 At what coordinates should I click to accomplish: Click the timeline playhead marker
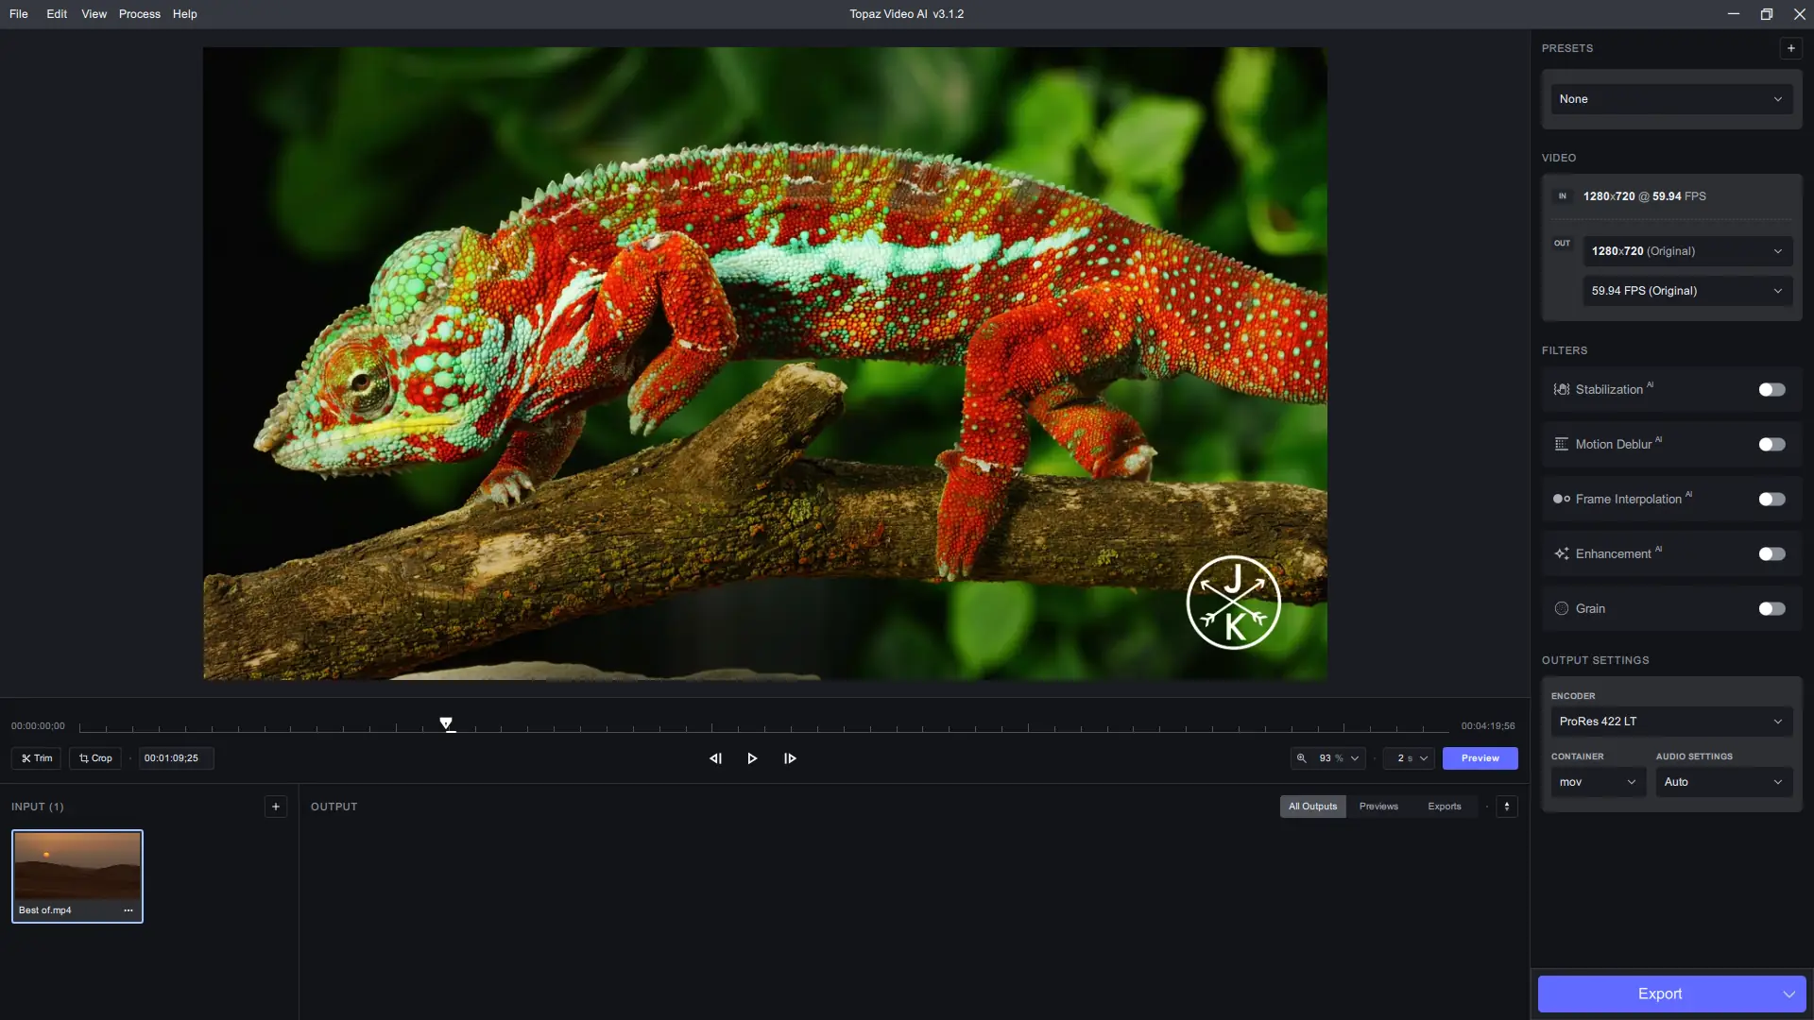click(446, 723)
